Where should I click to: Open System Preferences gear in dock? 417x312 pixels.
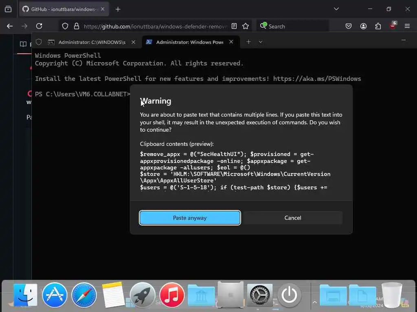click(x=260, y=295)
